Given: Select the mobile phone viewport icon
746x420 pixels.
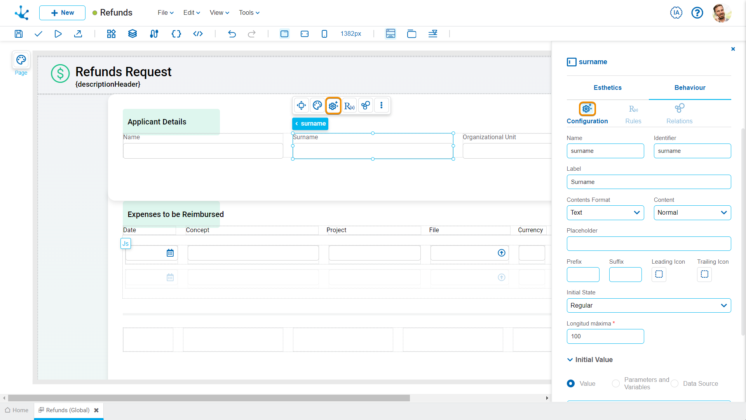Looking at the screenshot, I should tap(324, 34).
